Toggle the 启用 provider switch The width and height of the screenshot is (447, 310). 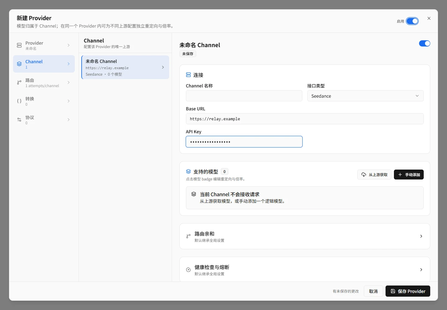click(412, 21)
